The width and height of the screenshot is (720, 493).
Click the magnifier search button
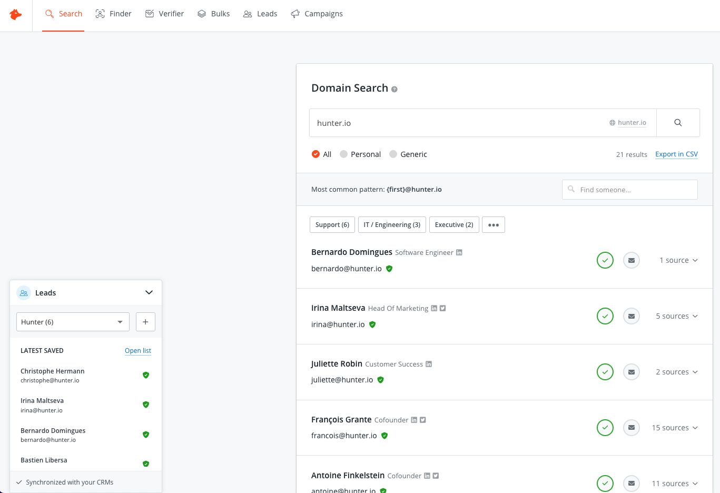tap(678, 123)
